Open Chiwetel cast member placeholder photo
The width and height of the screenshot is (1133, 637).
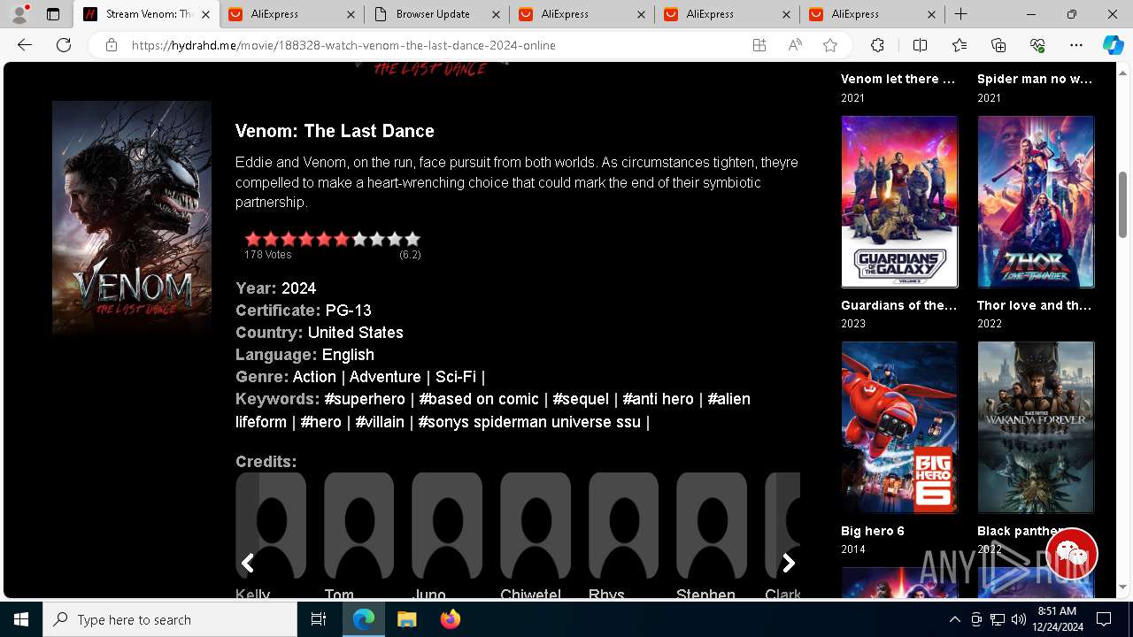(x=536, y=526)
